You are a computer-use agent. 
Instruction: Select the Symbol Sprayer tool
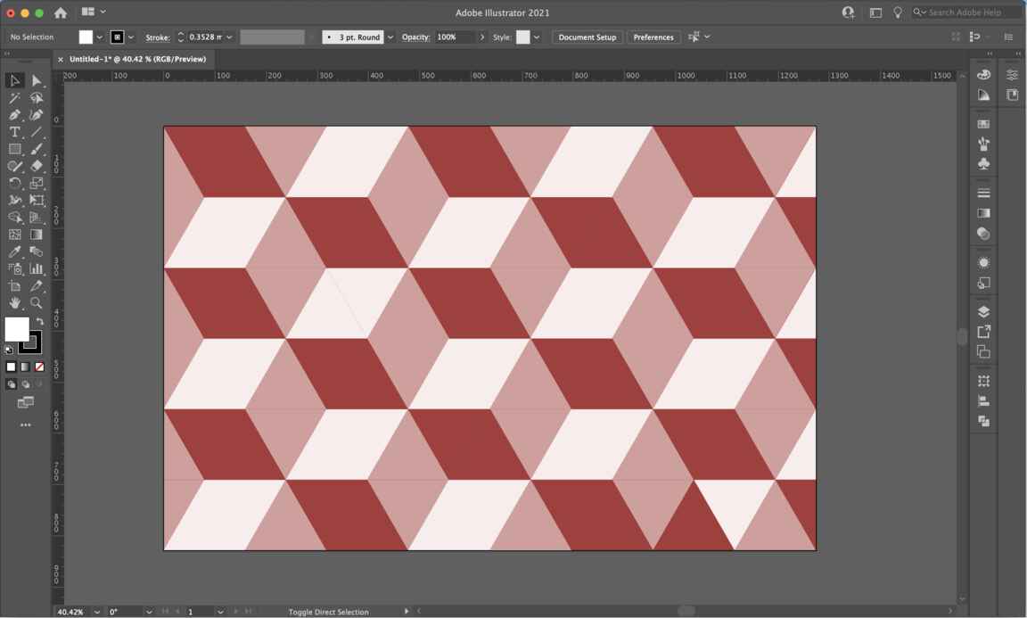(x=14, y=268)
